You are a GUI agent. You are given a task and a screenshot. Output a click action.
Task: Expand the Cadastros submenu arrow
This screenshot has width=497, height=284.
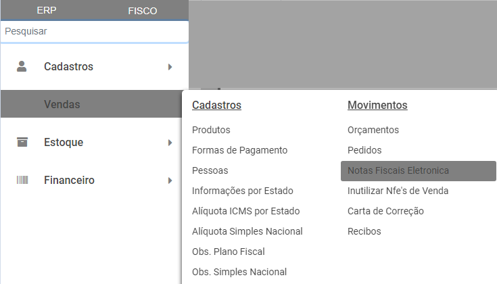coord(170,67)
